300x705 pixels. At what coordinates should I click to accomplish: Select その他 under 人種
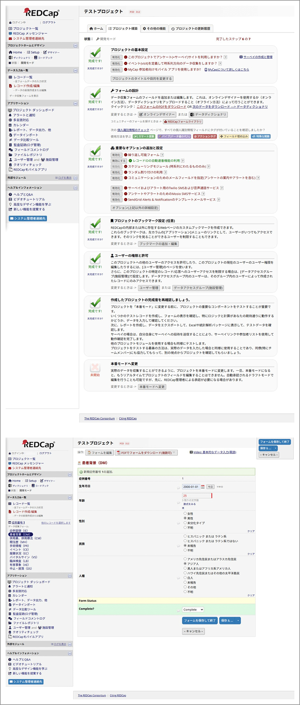point(185,587)
